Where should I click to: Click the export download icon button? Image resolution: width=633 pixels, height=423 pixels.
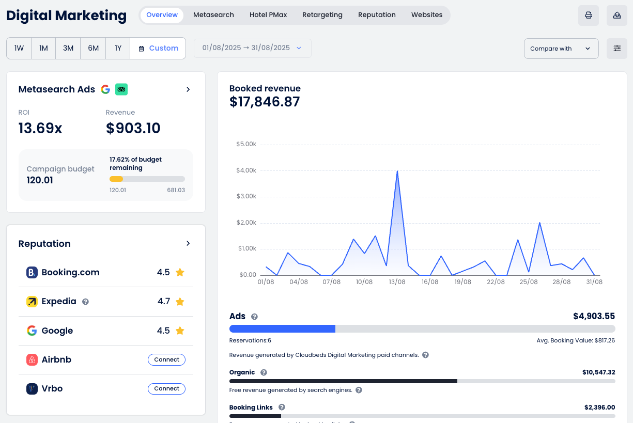pos(616,15)
